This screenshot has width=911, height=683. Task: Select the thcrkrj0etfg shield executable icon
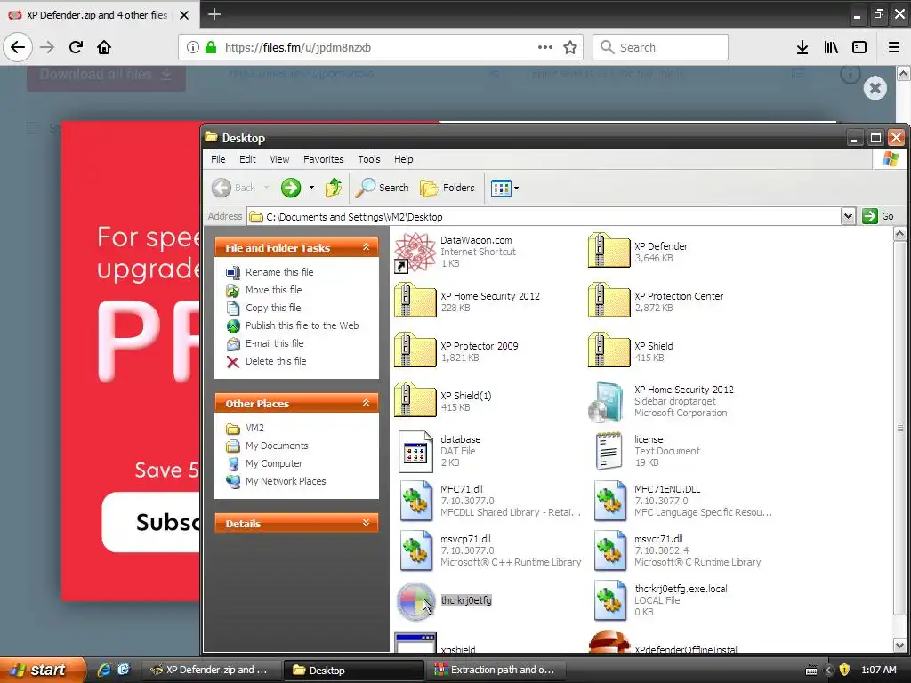415,601
